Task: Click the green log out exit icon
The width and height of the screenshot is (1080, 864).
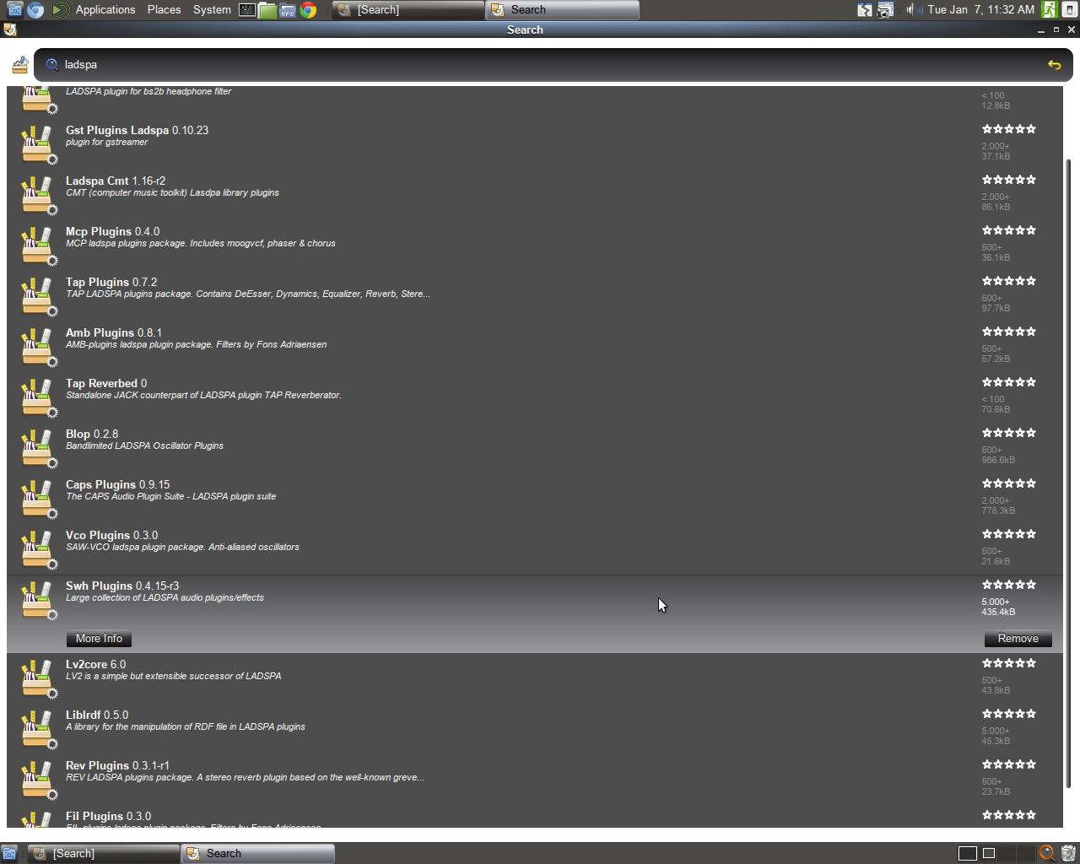Action: pos(1049,10)
